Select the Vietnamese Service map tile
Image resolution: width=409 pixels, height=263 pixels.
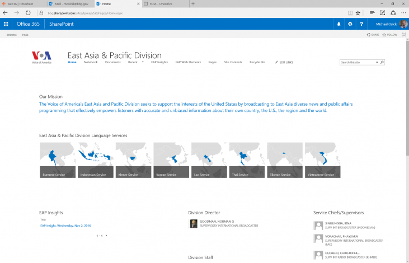point(322,160)
